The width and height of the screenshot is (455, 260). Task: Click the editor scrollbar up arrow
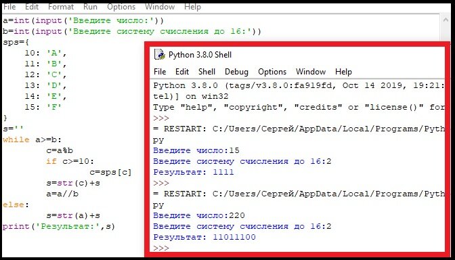446,20
